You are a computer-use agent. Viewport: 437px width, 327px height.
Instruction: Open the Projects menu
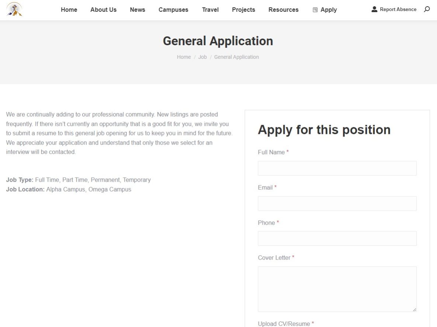click(243, 10)
